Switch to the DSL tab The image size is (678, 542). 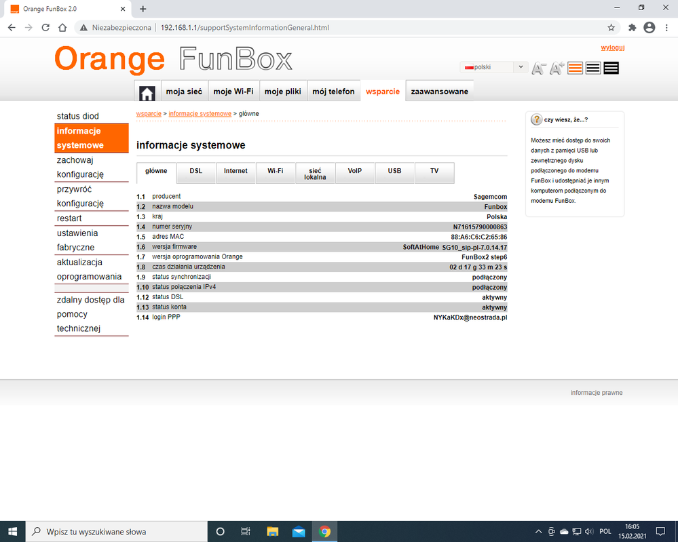click(196, 171)
